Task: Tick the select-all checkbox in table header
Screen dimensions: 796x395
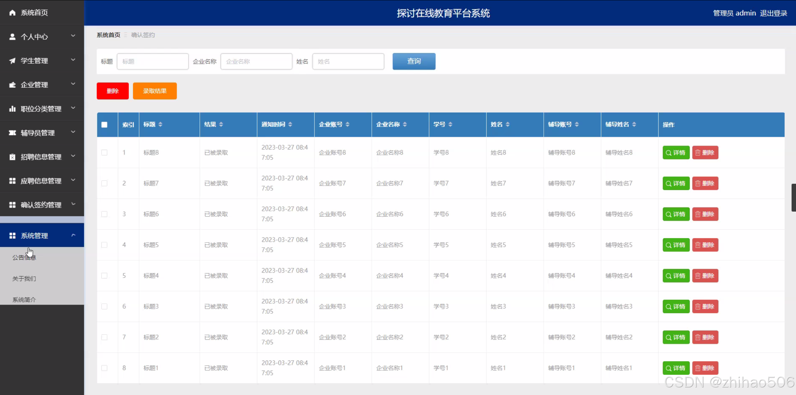Action: pos(104,125)
